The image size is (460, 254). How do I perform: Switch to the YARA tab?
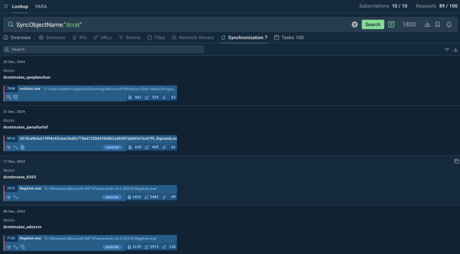tap(40, 6)
